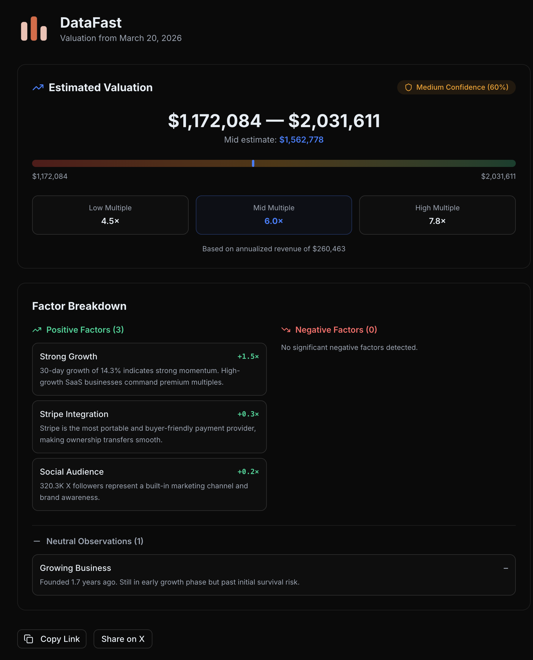Click the DataFast title heading
533x660 pixels.
91,23
